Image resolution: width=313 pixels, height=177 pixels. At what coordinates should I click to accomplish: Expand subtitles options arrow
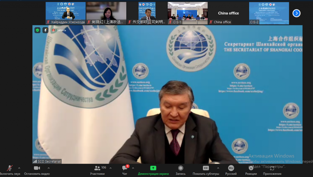218,168
